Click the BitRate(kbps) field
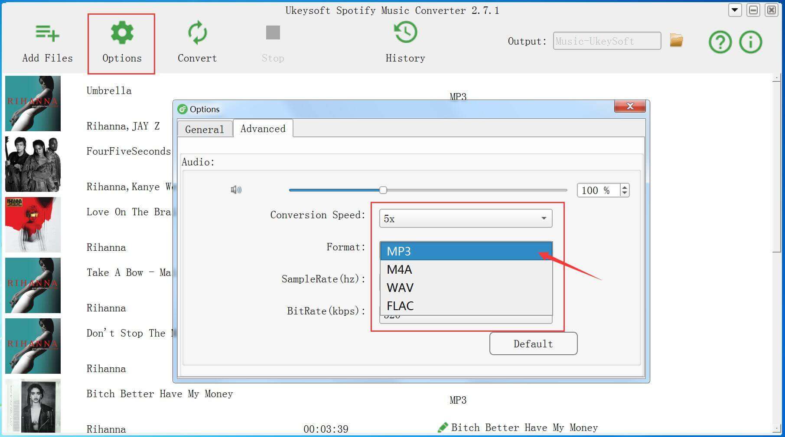Viewport: 785px width, 437px height. pos(466,319)
